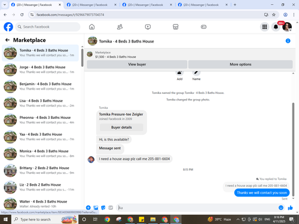Open Liz - 2 Beds 2 Baths conversation
This screenshot has height=224, width=299.
41,187
